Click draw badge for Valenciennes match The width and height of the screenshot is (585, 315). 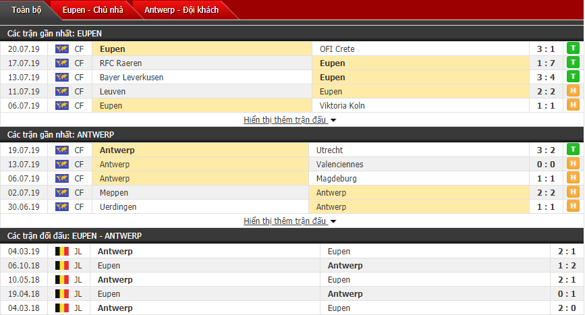point(573,164)
